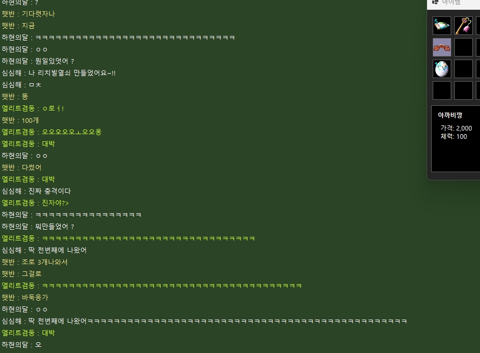480x353 pixels.
Task: Click the golden key with pink charm
Action: [464, 26]
